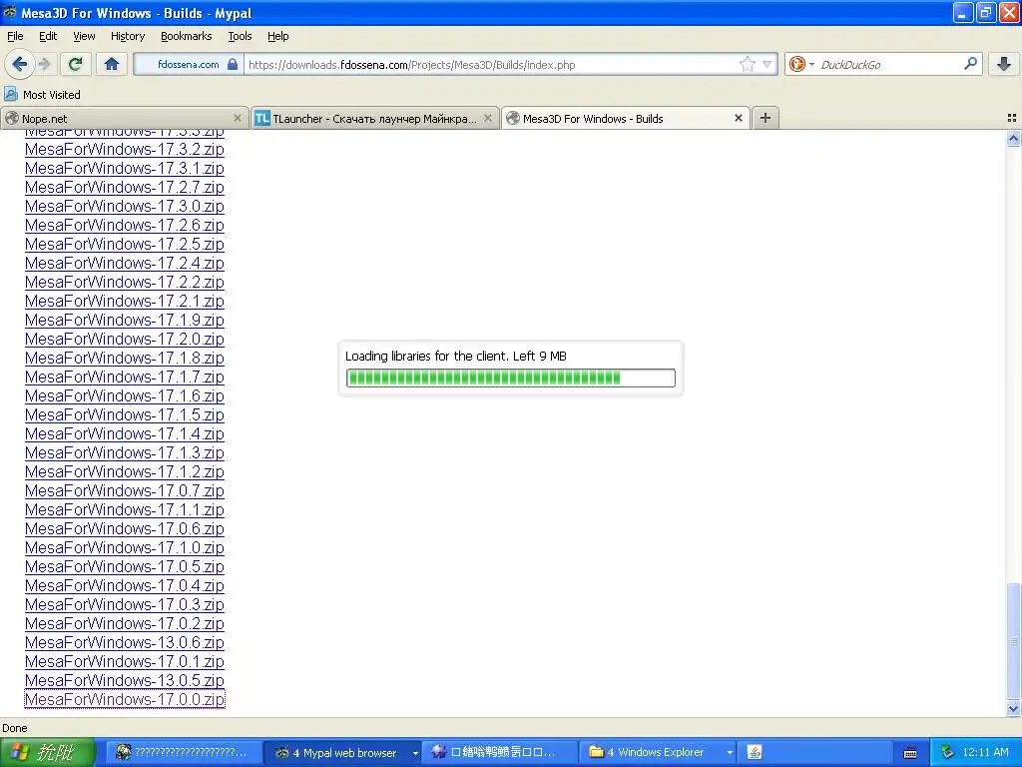Close the Nope.net tab

pos(238,118)
